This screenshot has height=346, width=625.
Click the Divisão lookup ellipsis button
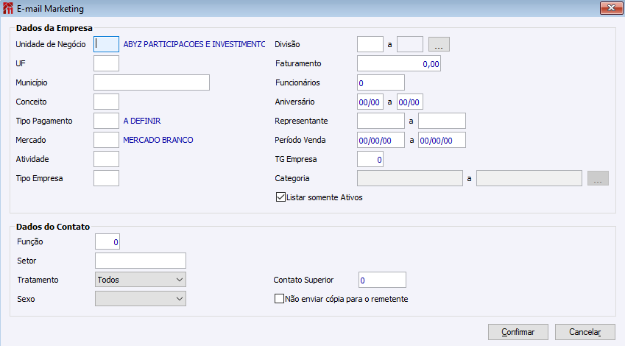click(439, 44)
